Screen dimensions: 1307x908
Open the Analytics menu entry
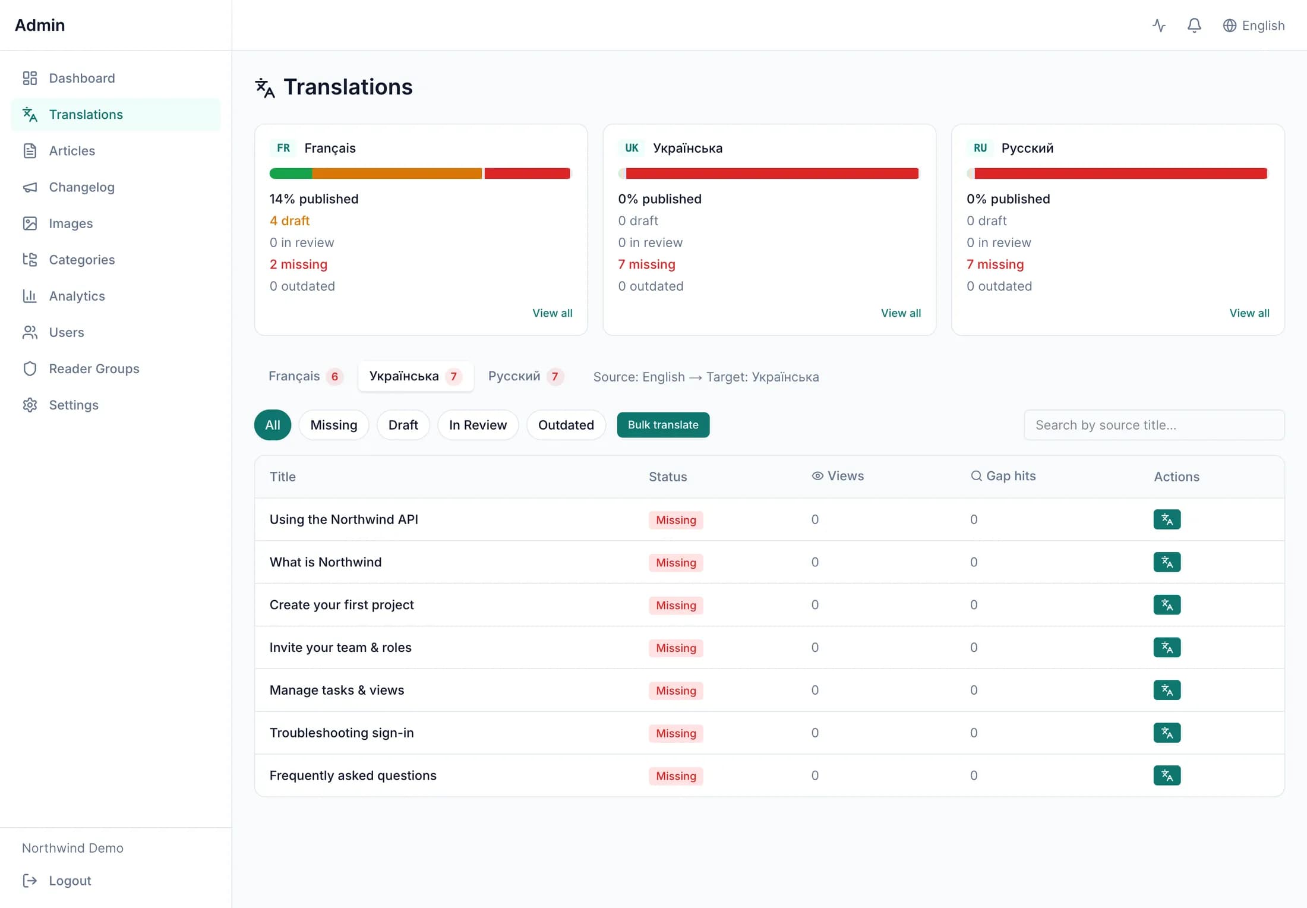pyautogui.click(x=116, y=296)
